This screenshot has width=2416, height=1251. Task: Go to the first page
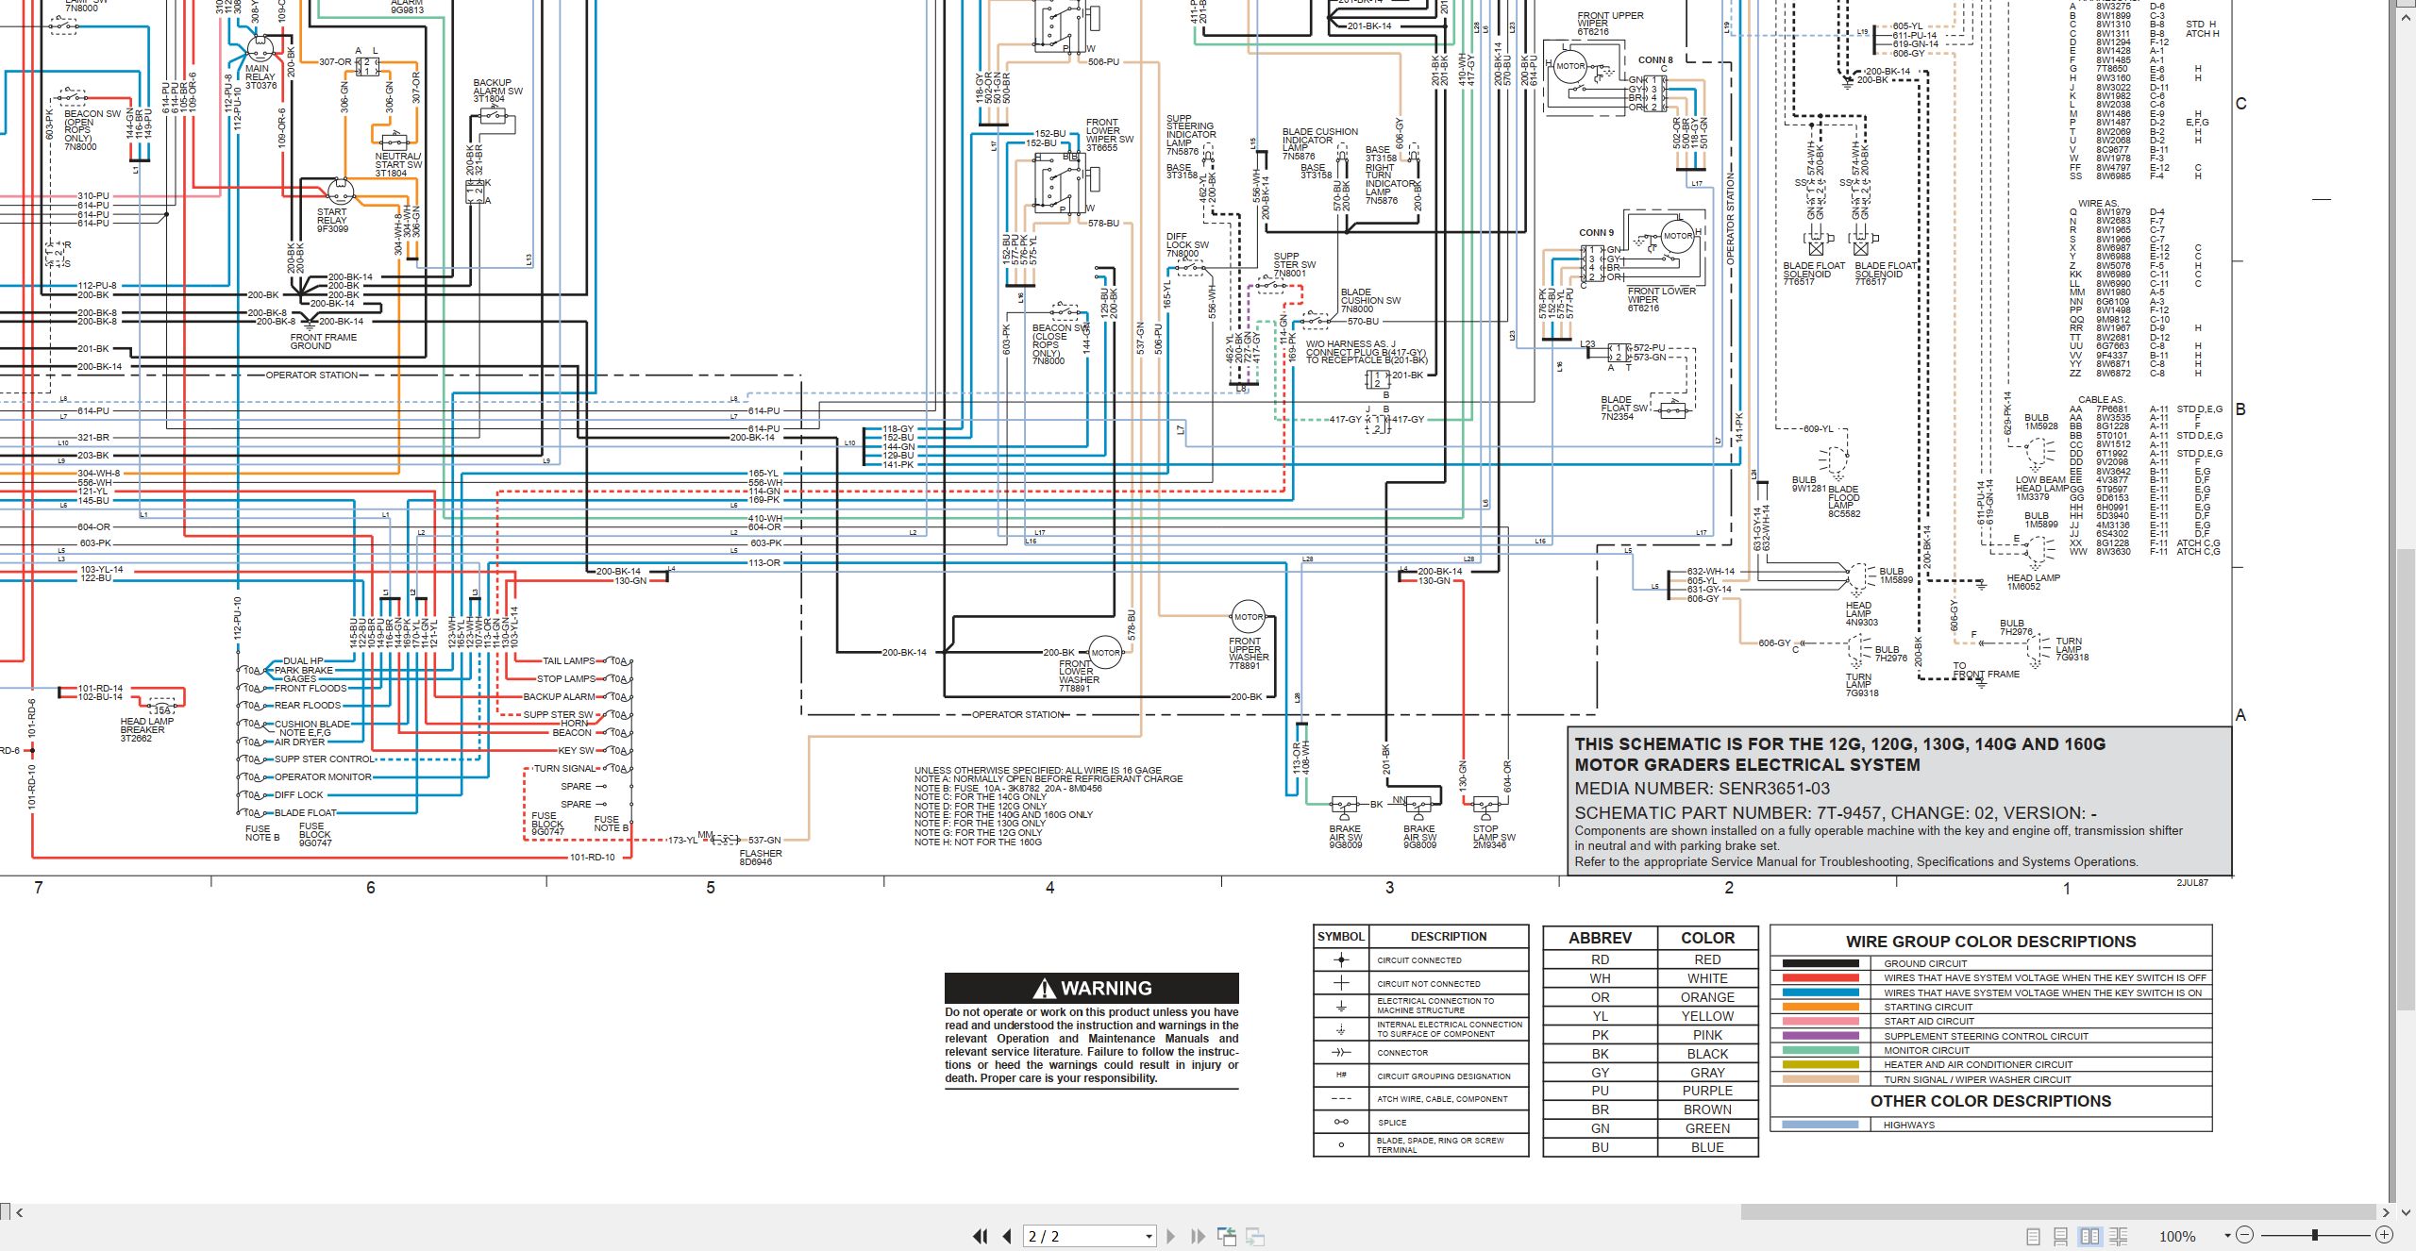coord(981,1236)
